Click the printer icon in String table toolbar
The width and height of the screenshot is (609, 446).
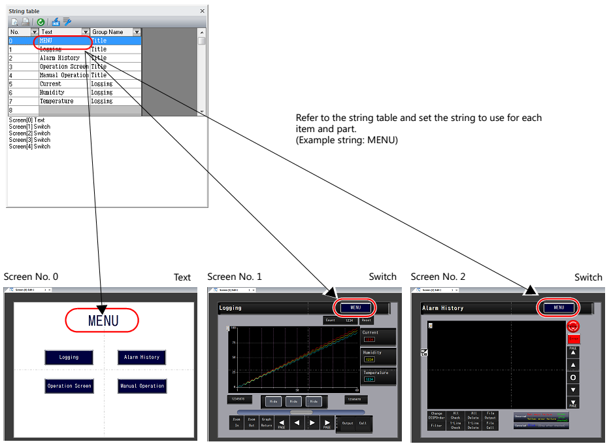tap(25, 22)
